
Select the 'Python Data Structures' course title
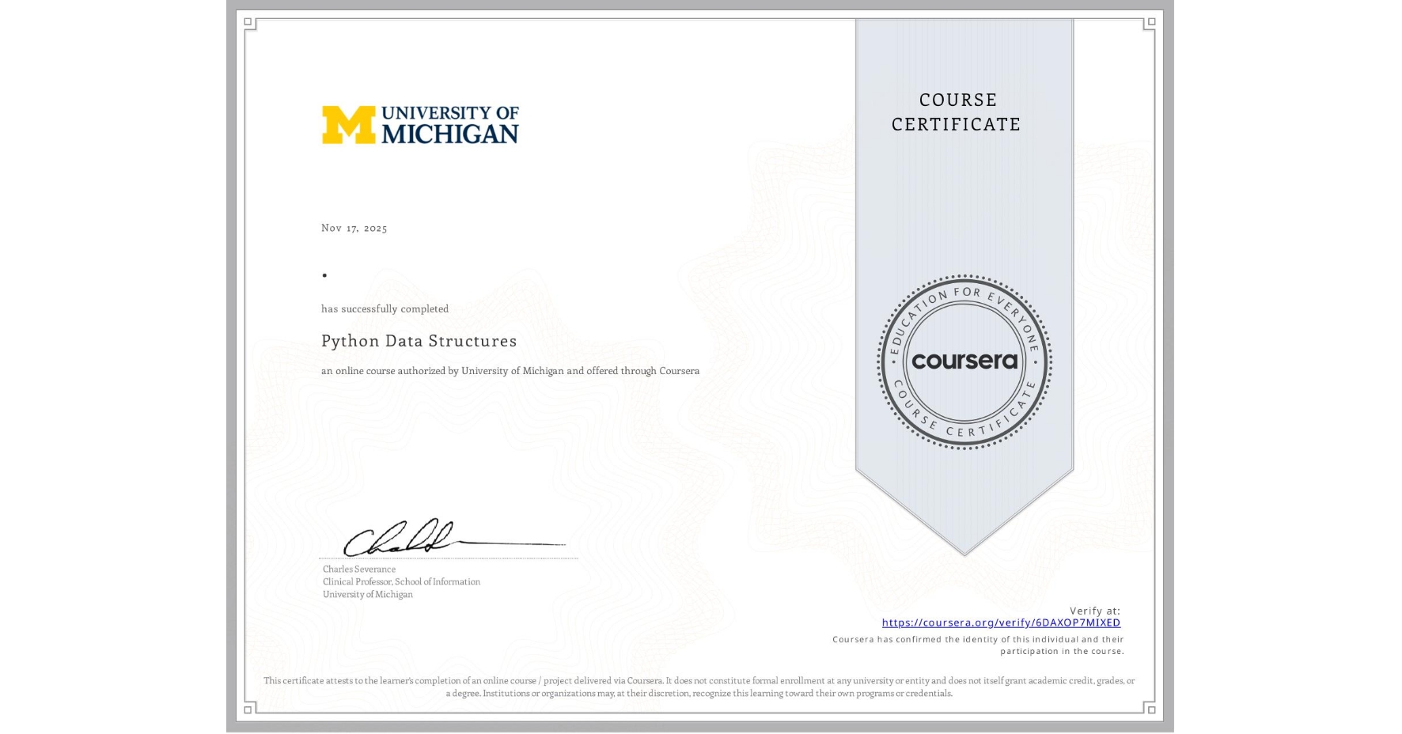click(419, 341)
